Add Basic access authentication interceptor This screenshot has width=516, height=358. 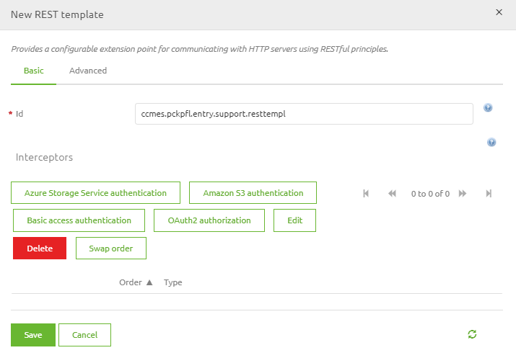click(x=79, y=220)
